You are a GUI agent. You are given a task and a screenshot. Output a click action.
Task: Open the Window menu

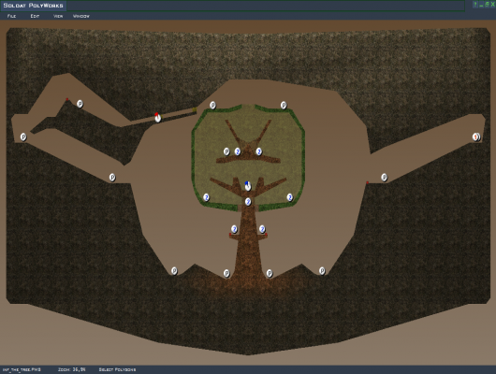point(81,16)
